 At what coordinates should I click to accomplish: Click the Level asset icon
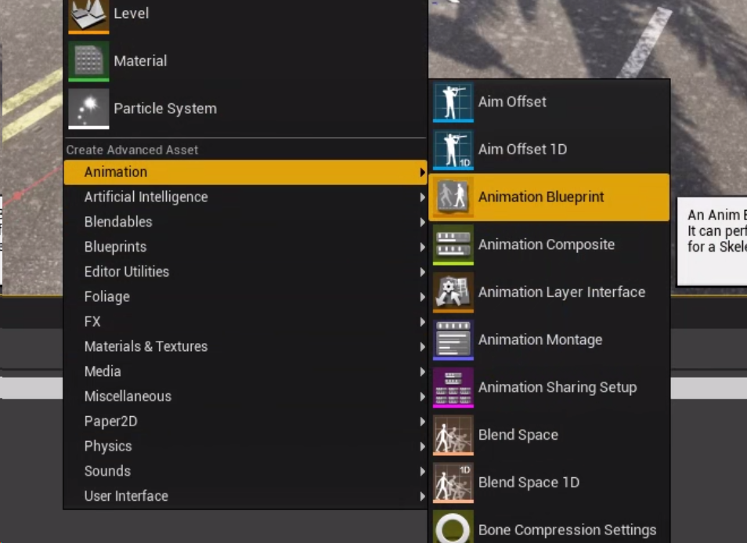pos(88,16)
